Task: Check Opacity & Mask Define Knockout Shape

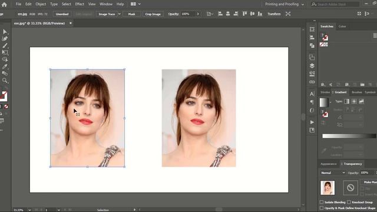Action: 322,208
